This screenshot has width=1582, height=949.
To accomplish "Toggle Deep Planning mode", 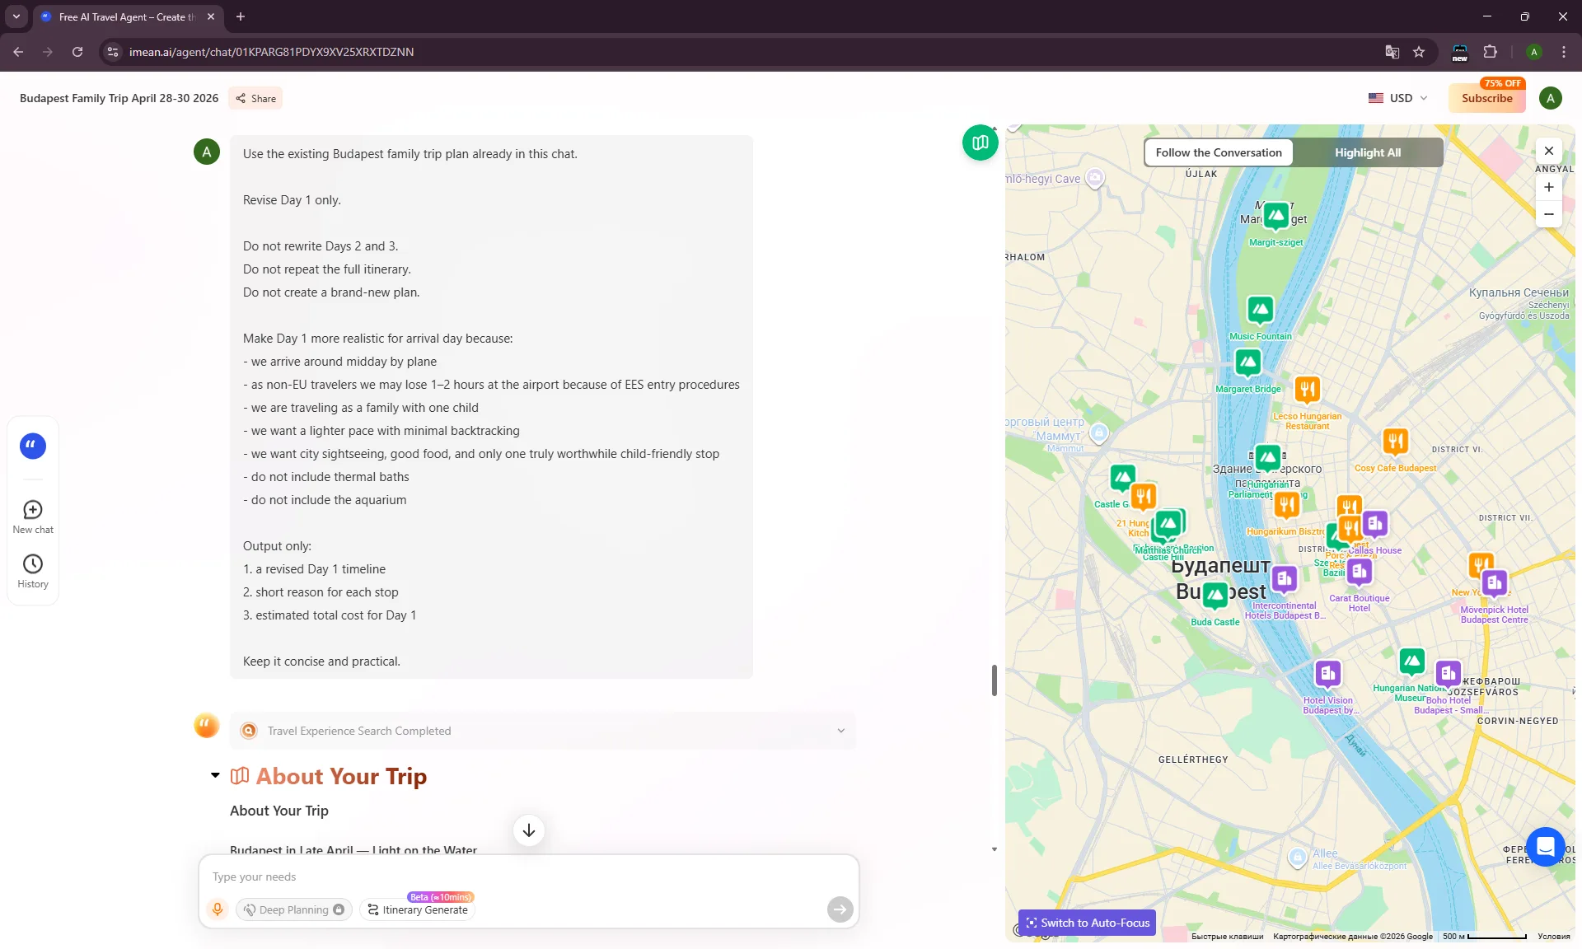I will point(294,909).
